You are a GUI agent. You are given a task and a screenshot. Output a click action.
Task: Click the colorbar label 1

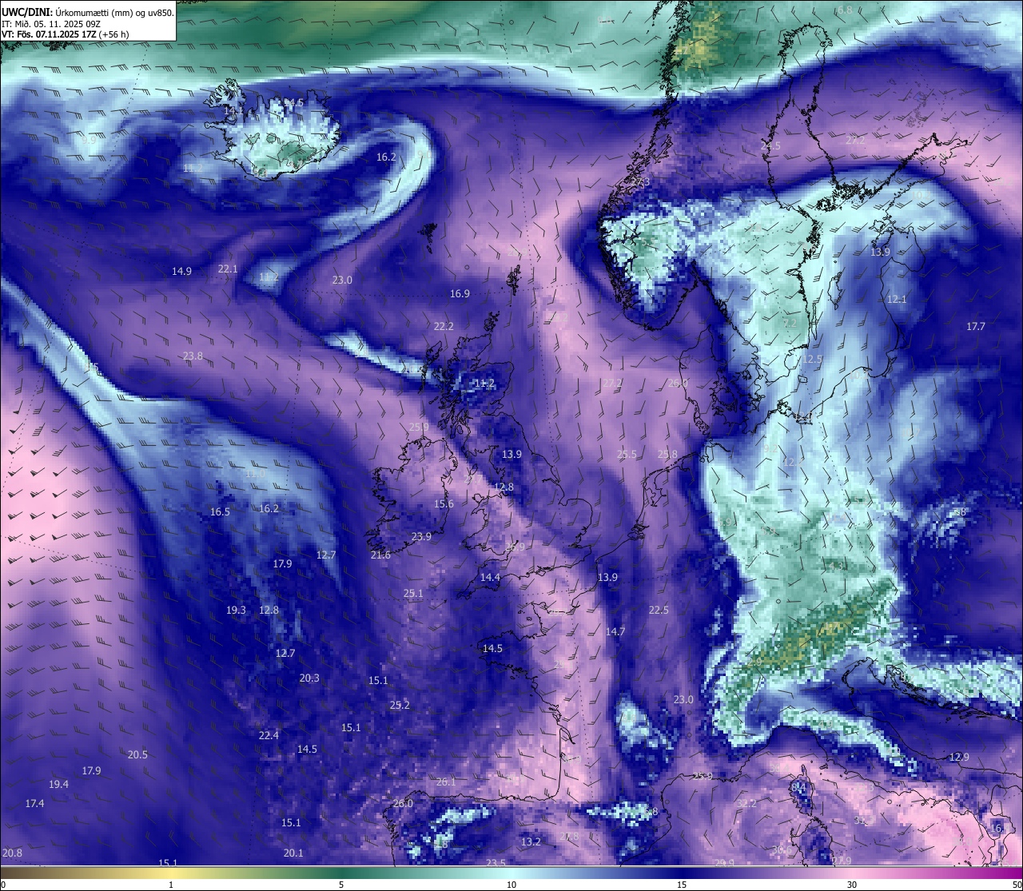(x=171, y=885)
